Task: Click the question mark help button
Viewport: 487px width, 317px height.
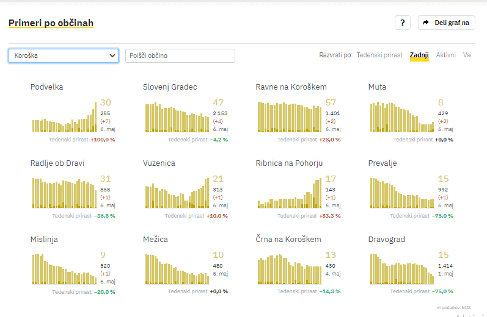Action: 402,23
